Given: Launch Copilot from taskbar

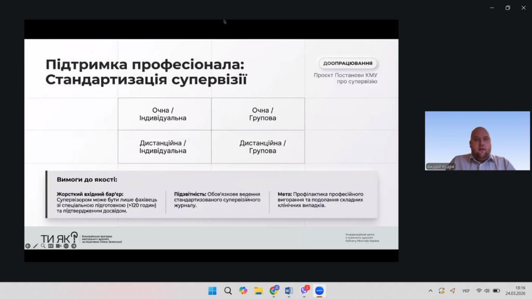Looking at the screenshot, I should pyautogui.click(x=243, y=291).
